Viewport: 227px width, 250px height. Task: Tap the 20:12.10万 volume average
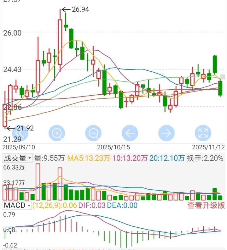[167, 158]
